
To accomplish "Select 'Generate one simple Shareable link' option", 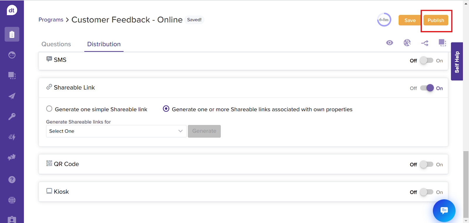I will point(49,109).
